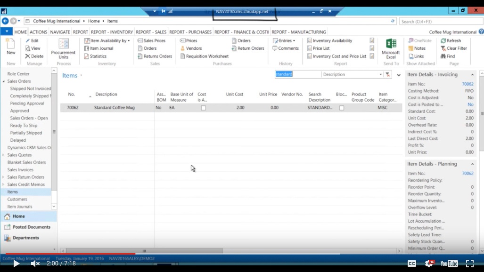Viewport: 484px width, 272px height.
Task: Open the REPORT - SALES tab
Action: (x=151, y=32)
